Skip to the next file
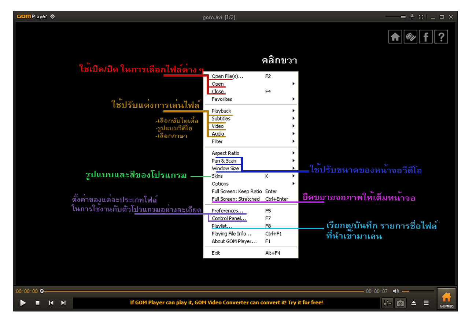The width and height of the screenshot is (469, 330). [63, 303]
